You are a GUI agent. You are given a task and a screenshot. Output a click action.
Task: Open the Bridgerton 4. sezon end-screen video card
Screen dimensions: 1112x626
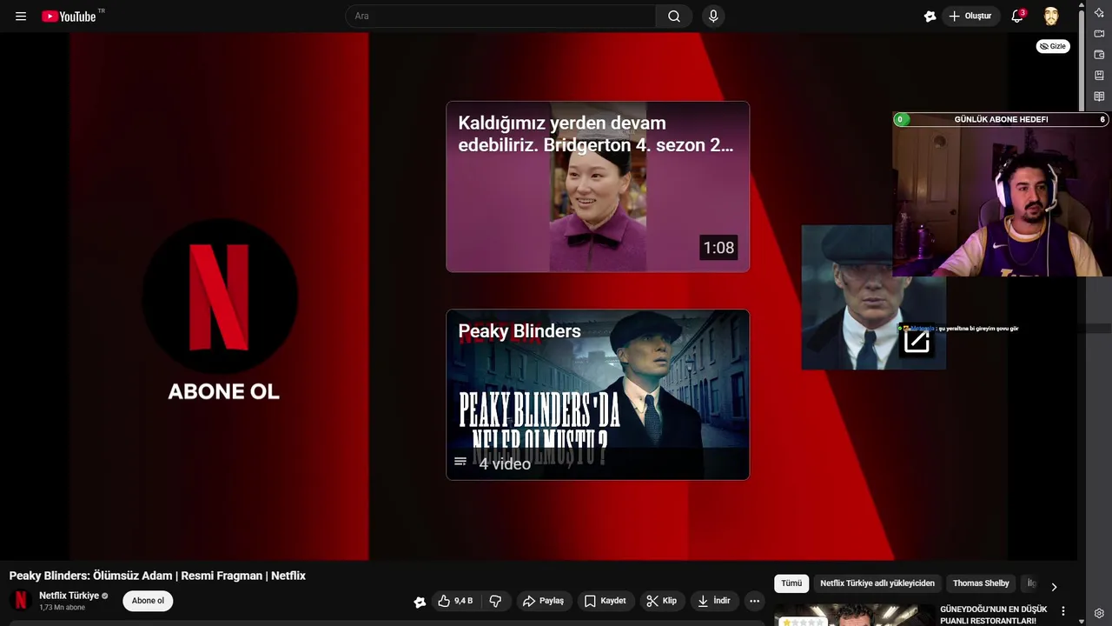598,187
